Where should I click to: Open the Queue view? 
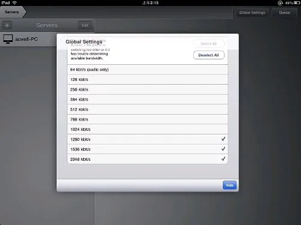(x=284, y=13)
